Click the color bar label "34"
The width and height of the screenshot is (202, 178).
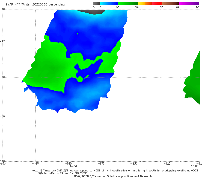(x=137, y=7)
